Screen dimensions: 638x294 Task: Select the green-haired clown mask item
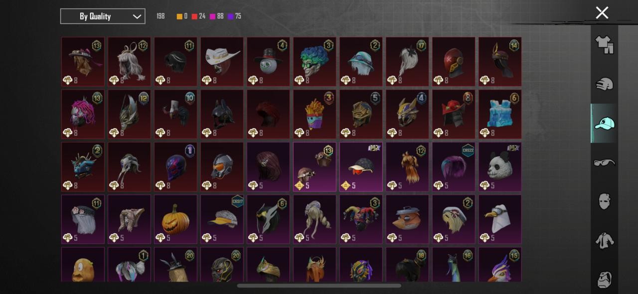click(x=315, y=61)
